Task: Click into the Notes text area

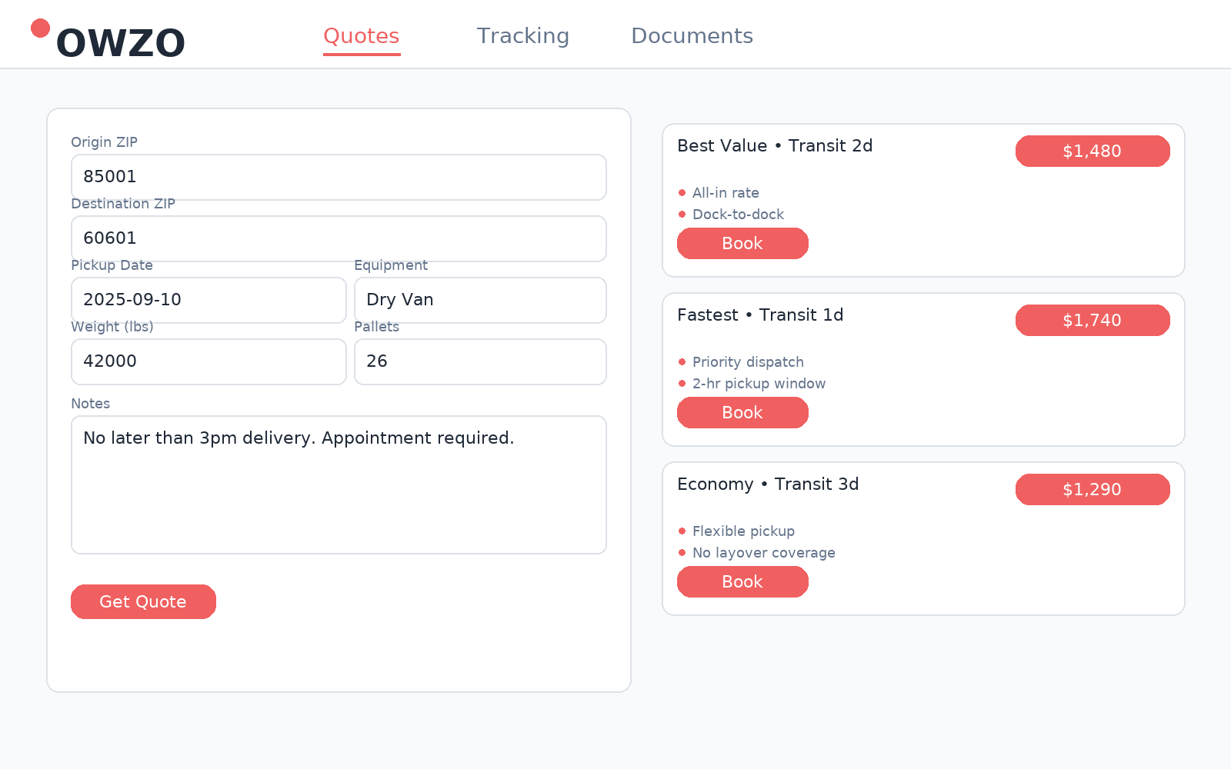Action: [x=339, y=484]
